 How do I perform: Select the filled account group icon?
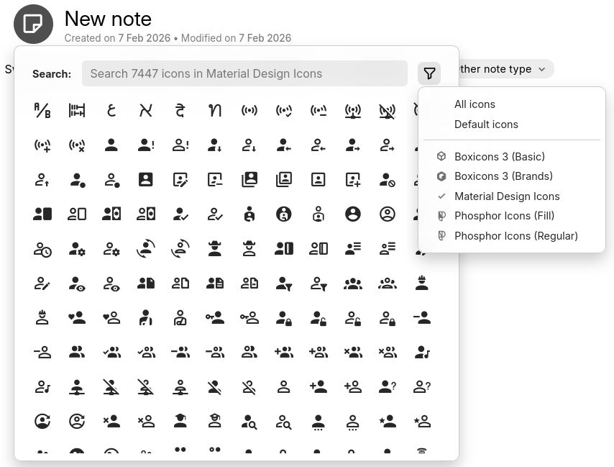click(353, 284)
